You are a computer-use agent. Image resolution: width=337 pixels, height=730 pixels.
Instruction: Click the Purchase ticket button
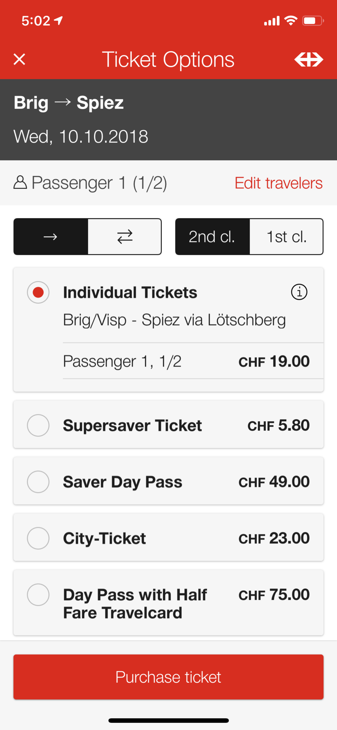[168, 677]
